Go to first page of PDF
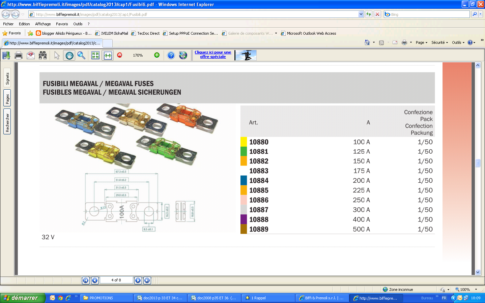 86,280
